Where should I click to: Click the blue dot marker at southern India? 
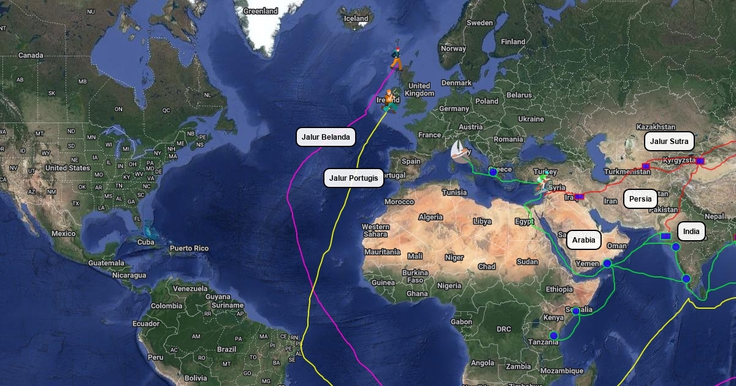click(x=686, y=279)
